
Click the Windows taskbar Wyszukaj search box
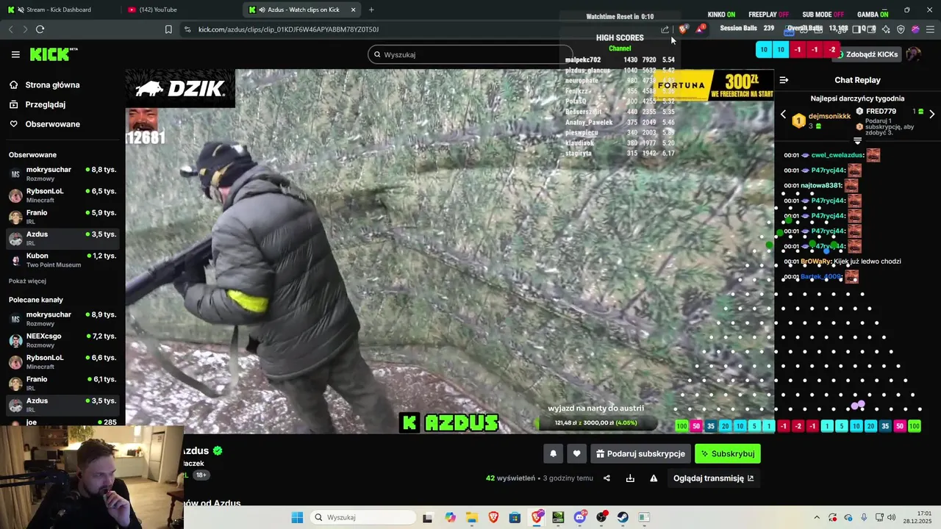[x=362, y=517]
